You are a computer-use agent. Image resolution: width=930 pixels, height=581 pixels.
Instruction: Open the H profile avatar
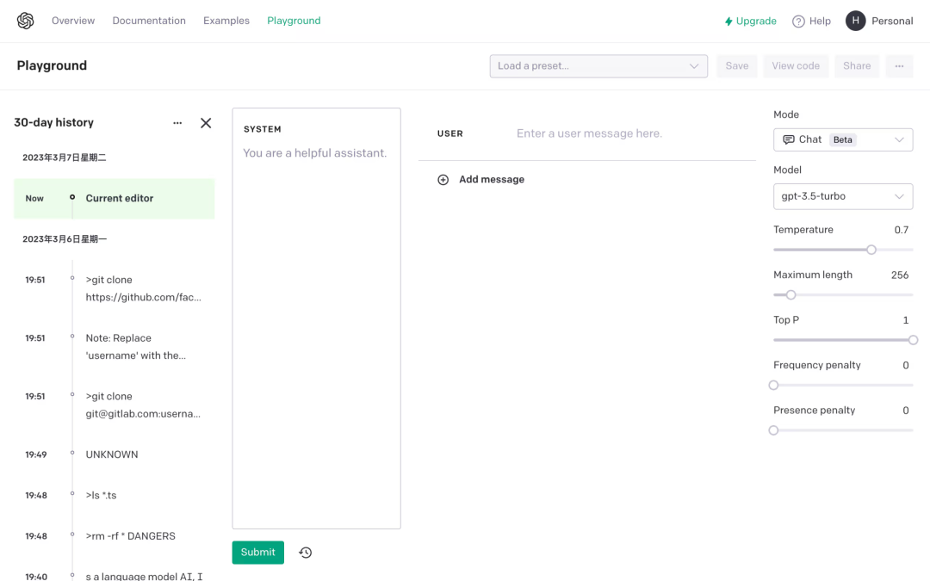pos(855,21)
